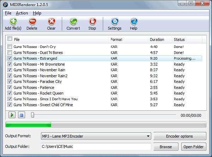Click the Clear toolbar icon
Screen dimensions: 212x157
pyautogui.click(x=52, y=22)
